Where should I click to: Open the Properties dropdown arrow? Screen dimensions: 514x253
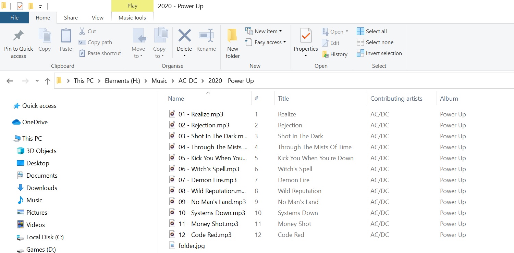(306, 56)
